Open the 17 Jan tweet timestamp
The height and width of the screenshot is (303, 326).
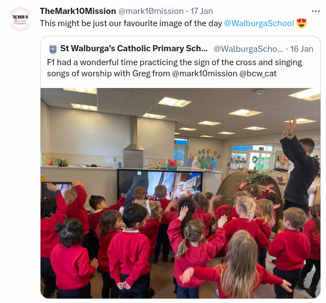pos(202,11)
